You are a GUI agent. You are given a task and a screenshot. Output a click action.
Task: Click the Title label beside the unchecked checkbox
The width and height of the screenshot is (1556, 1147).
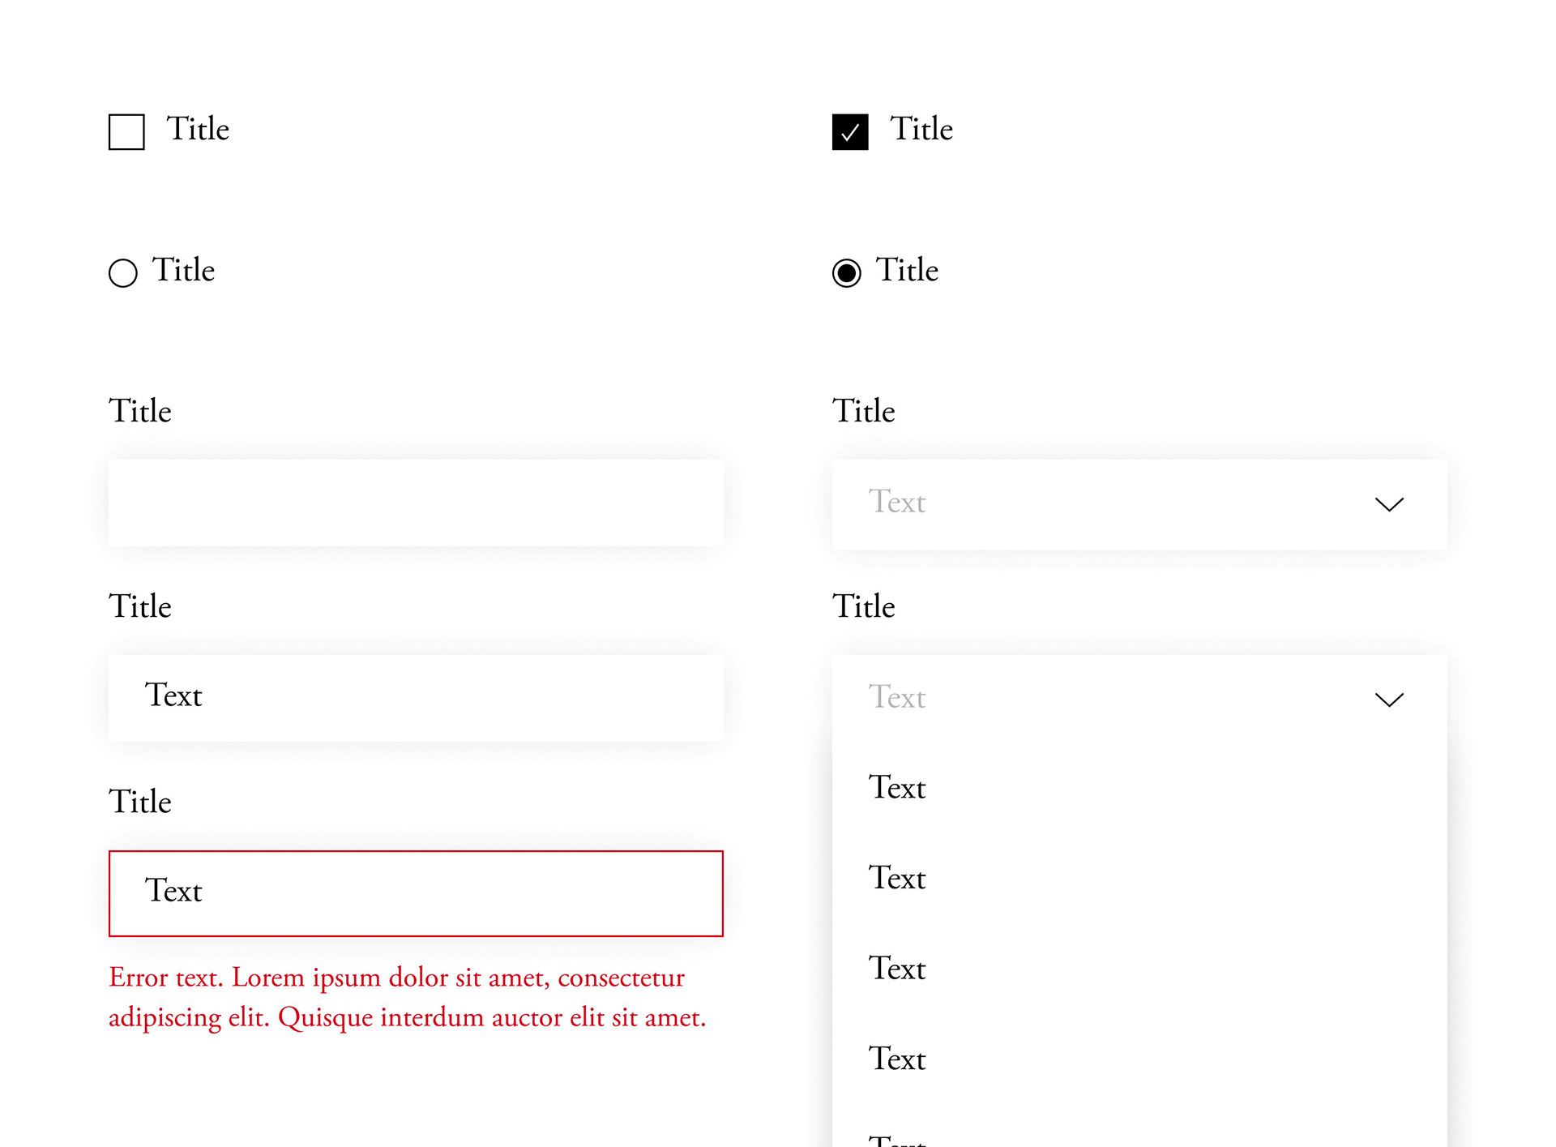coord(198,130)
